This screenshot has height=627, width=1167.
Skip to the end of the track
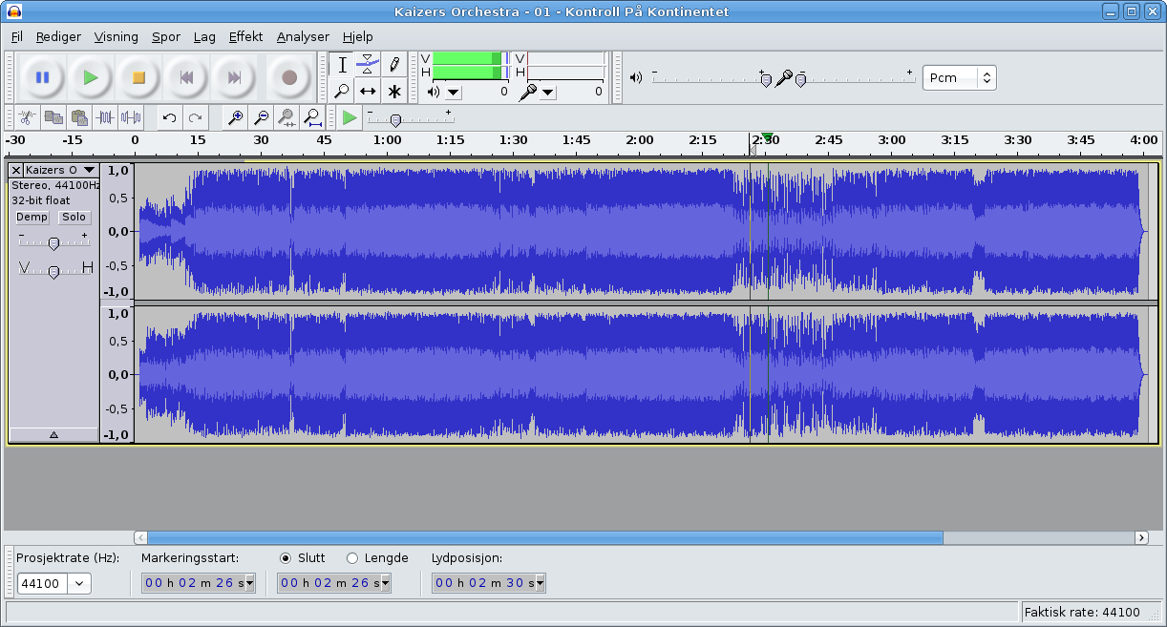235,77
